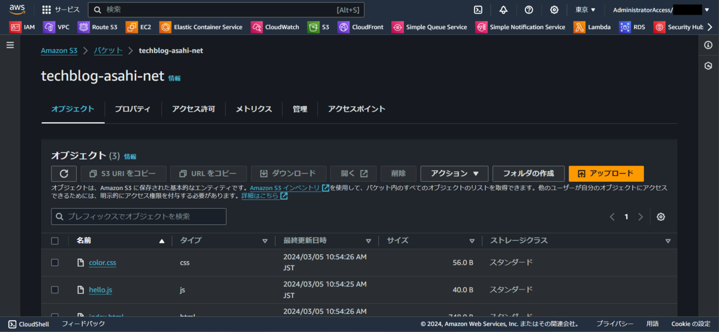The image size is (719, 332).
Task: Expand the Actions dropdown button
Action: coord(454,173)
